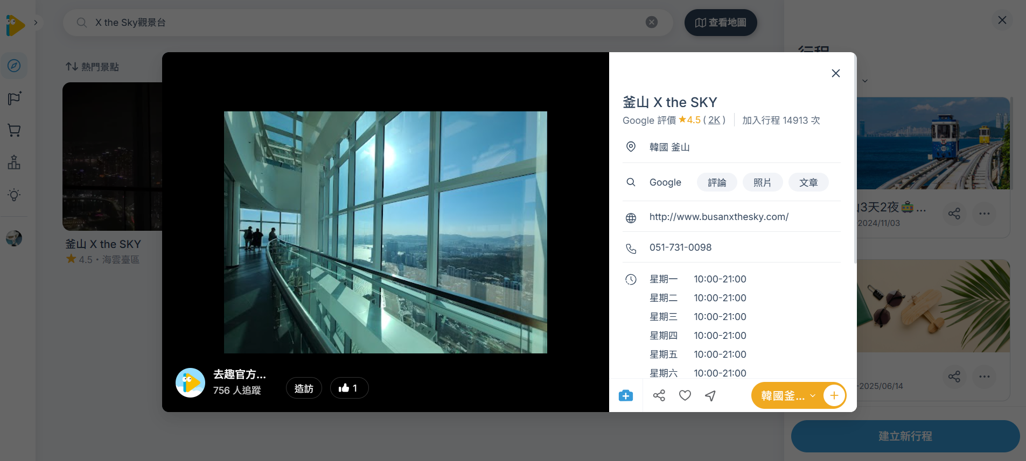Click the app logo in the sidebar
The height and width of the screenshot is (461, 1026).
tap(15, 25)
